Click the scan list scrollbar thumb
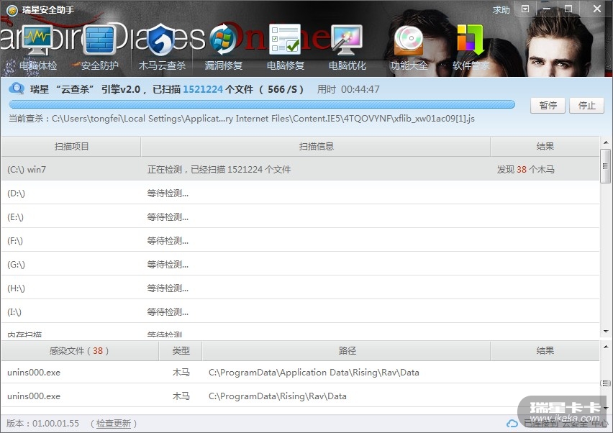The width and height of the screenshot is (613, 433). [605, 165]
